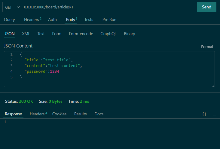This screenshot has height=149, width=220.
Task: Click the "content" key in JSON
Action: coord(35,66)
